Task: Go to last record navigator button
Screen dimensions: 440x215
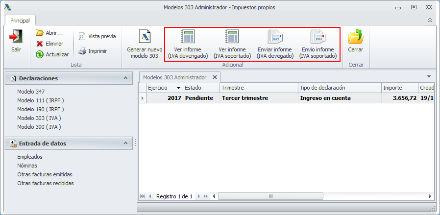Action: click(x=206, y=196)
